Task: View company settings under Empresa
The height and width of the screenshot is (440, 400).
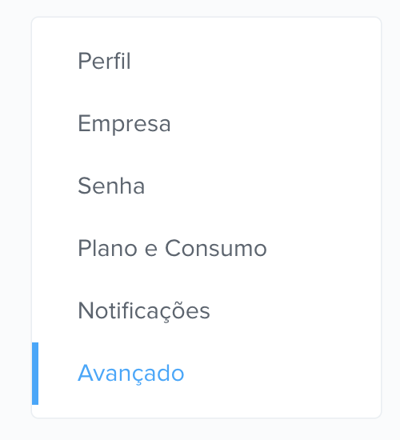Action: 124,123
